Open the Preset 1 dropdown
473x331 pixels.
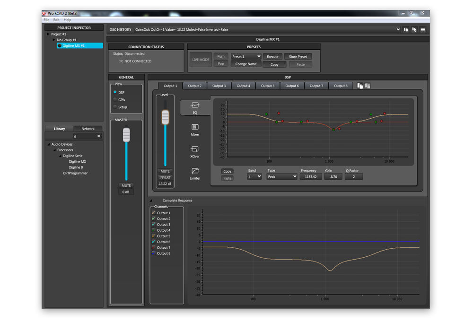(x=246, y=57)
